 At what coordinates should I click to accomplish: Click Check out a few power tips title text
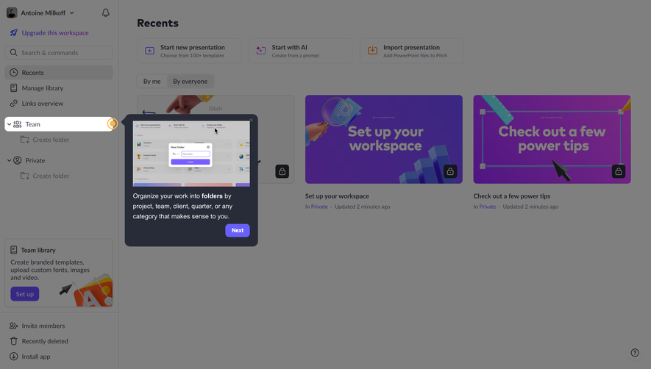[x=512, y=196]
